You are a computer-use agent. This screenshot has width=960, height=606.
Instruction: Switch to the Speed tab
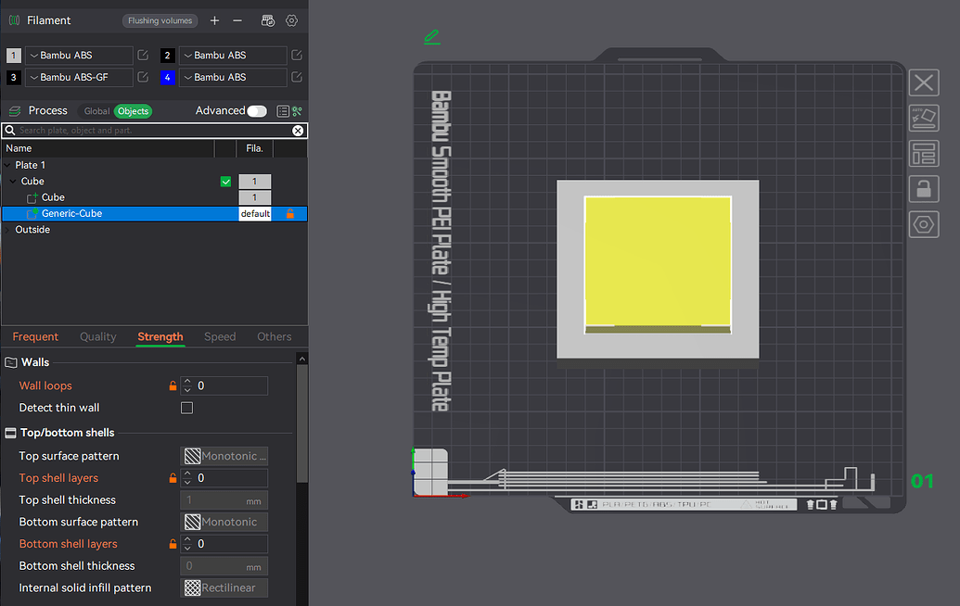220,337
